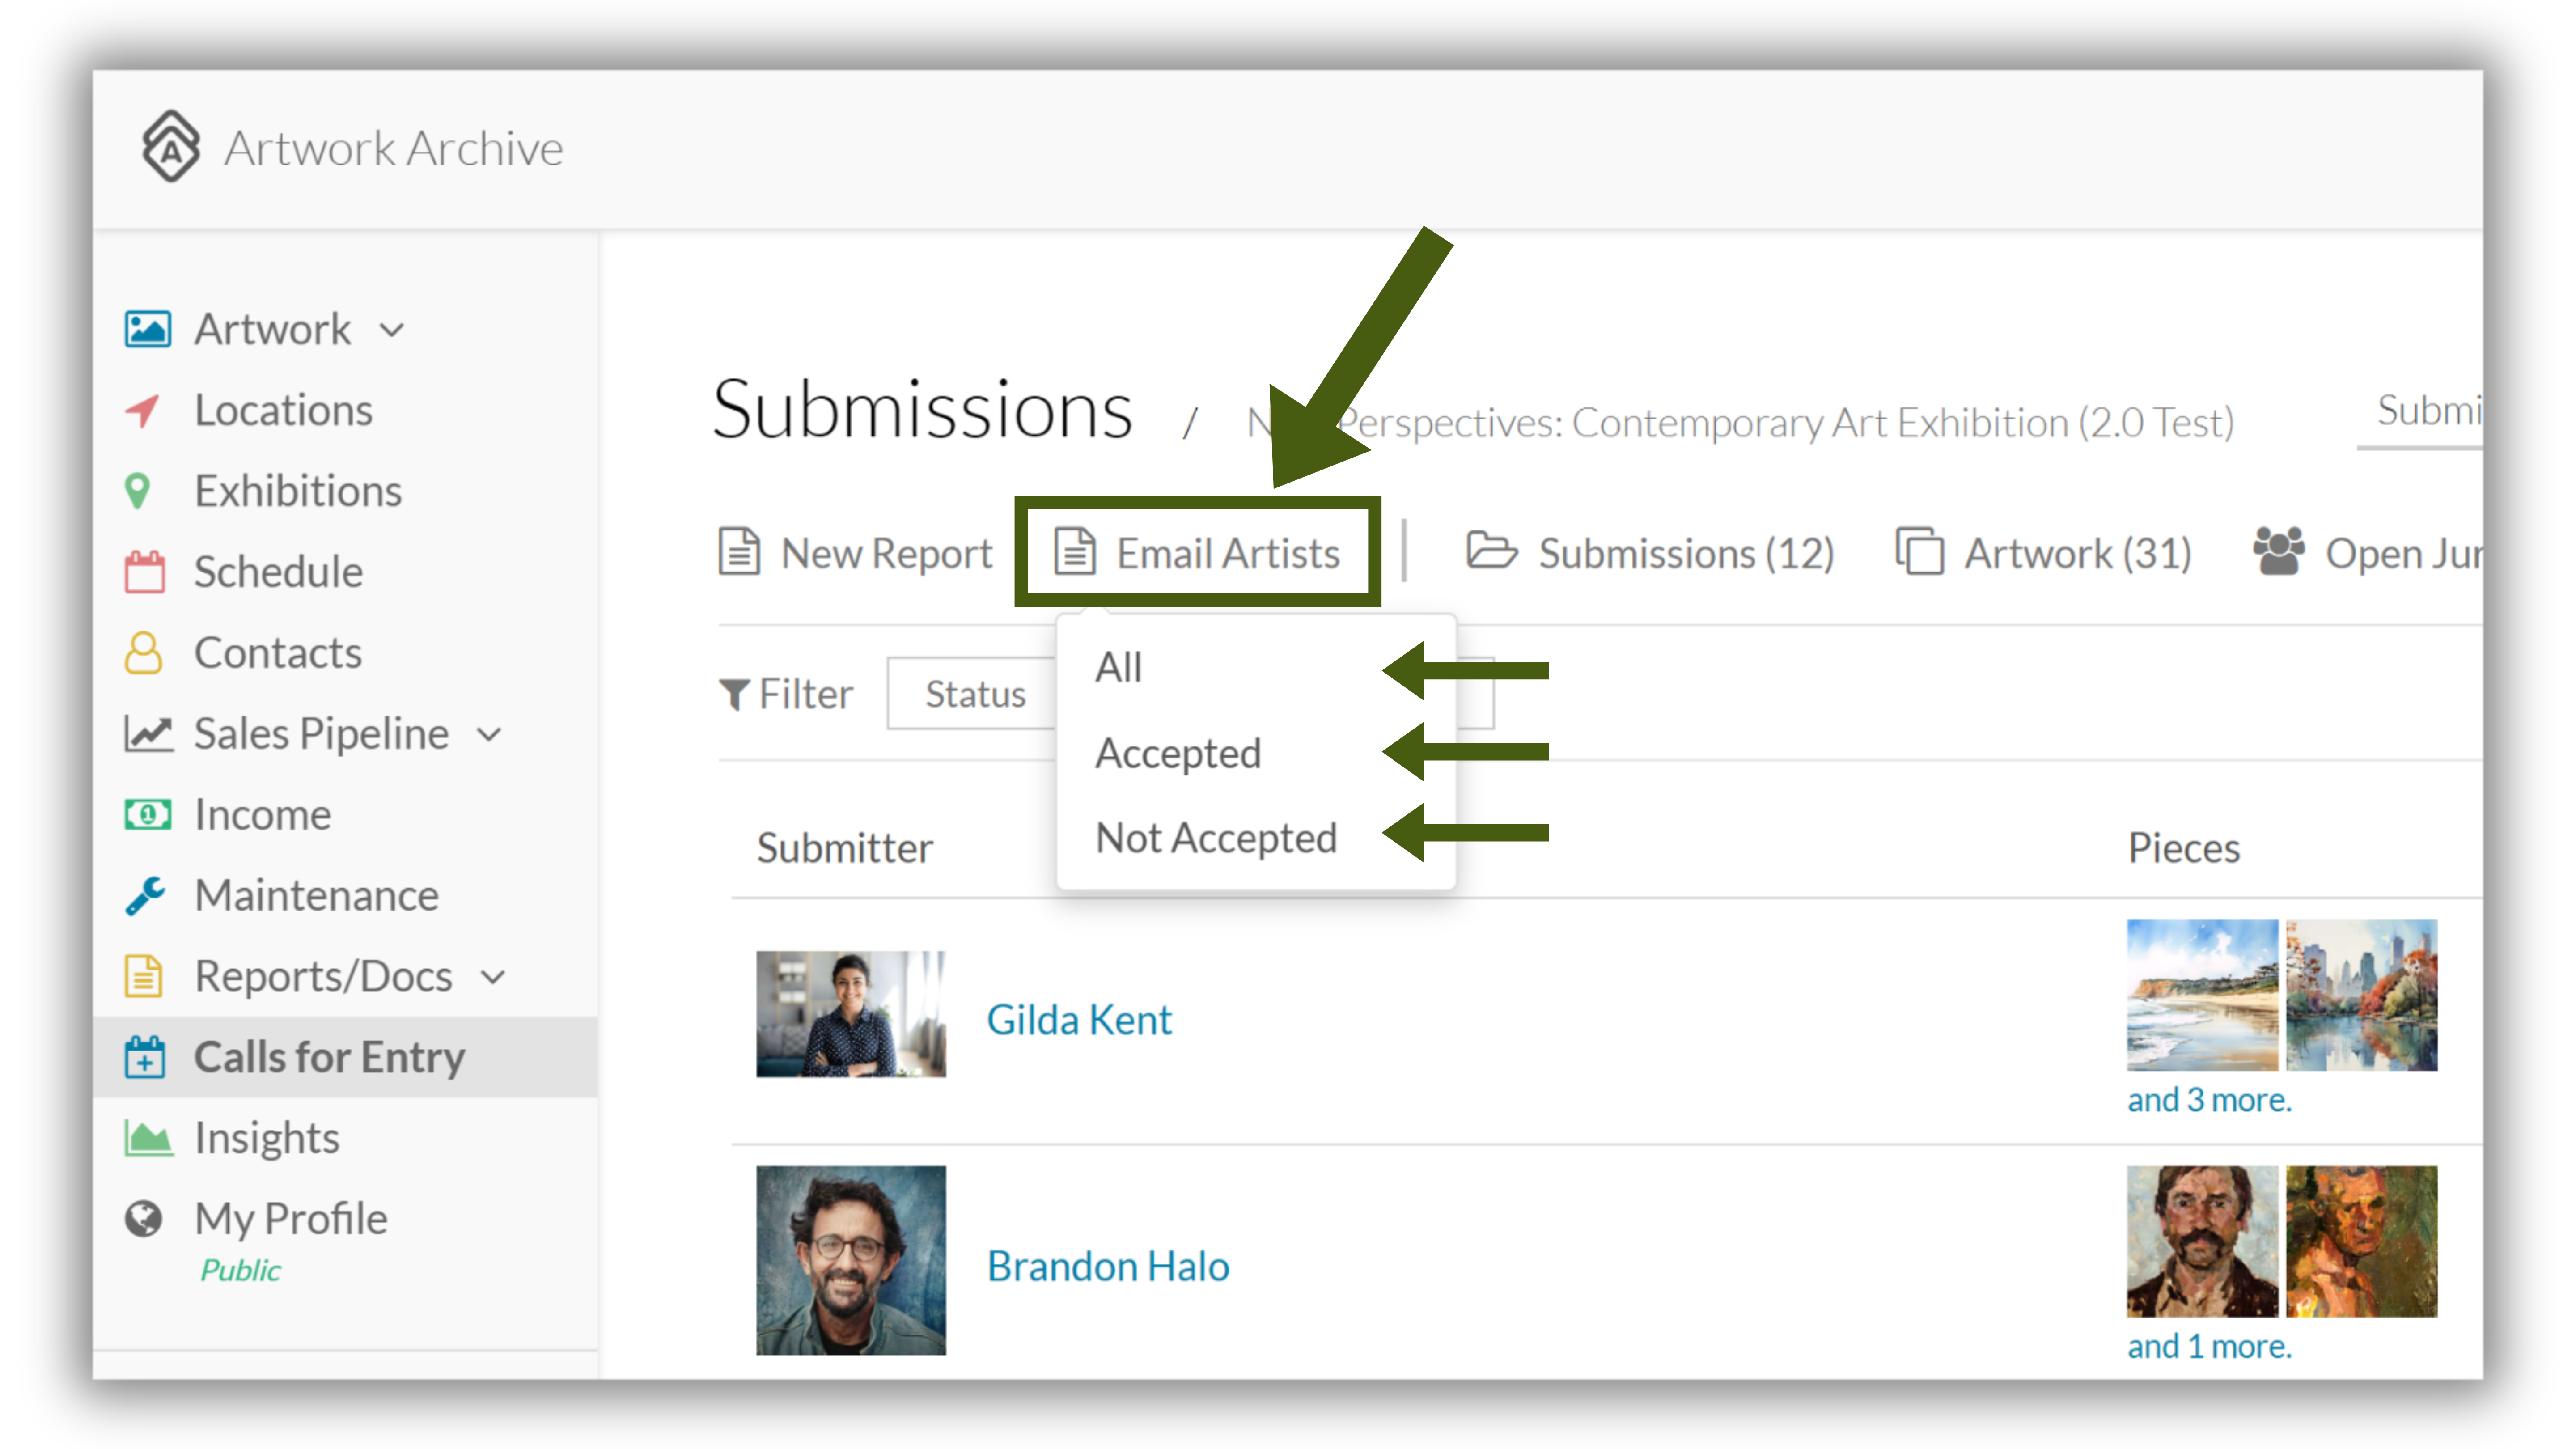Choose 'Accepted' from Email Artists menu
This screenshot has width=2576, height=1449.
pos(1177,753)
